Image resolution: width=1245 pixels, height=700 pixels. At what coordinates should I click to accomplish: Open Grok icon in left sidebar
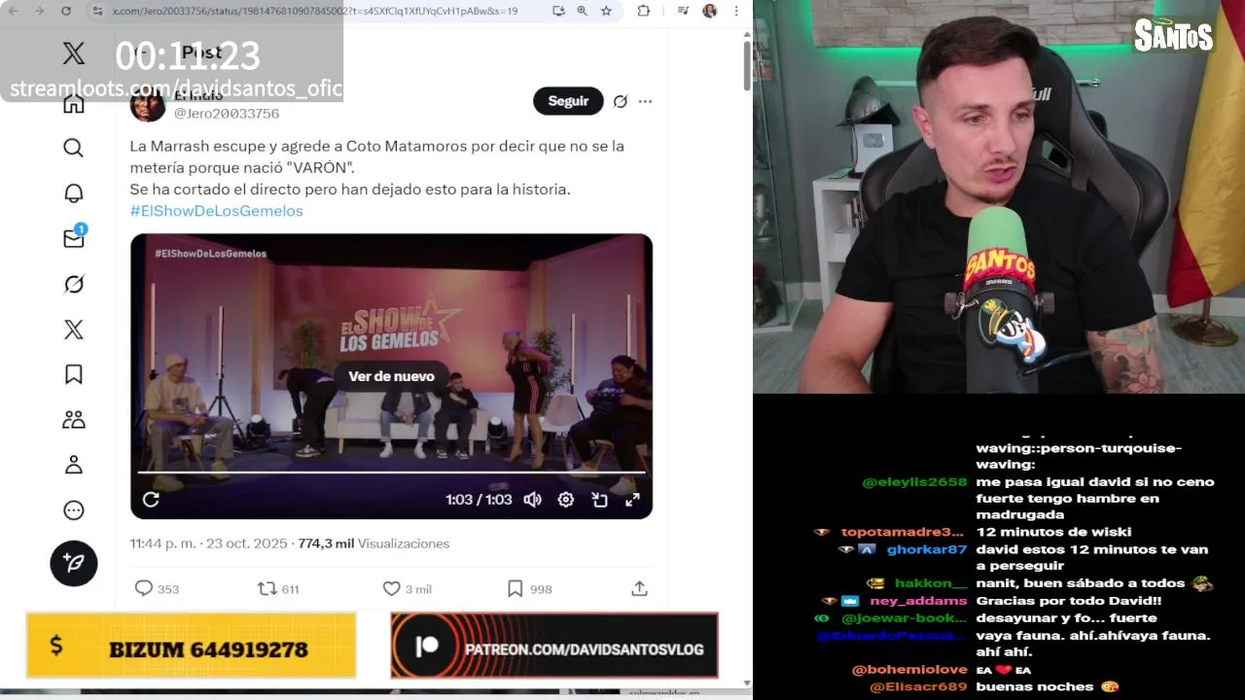[x=73, y=284]
